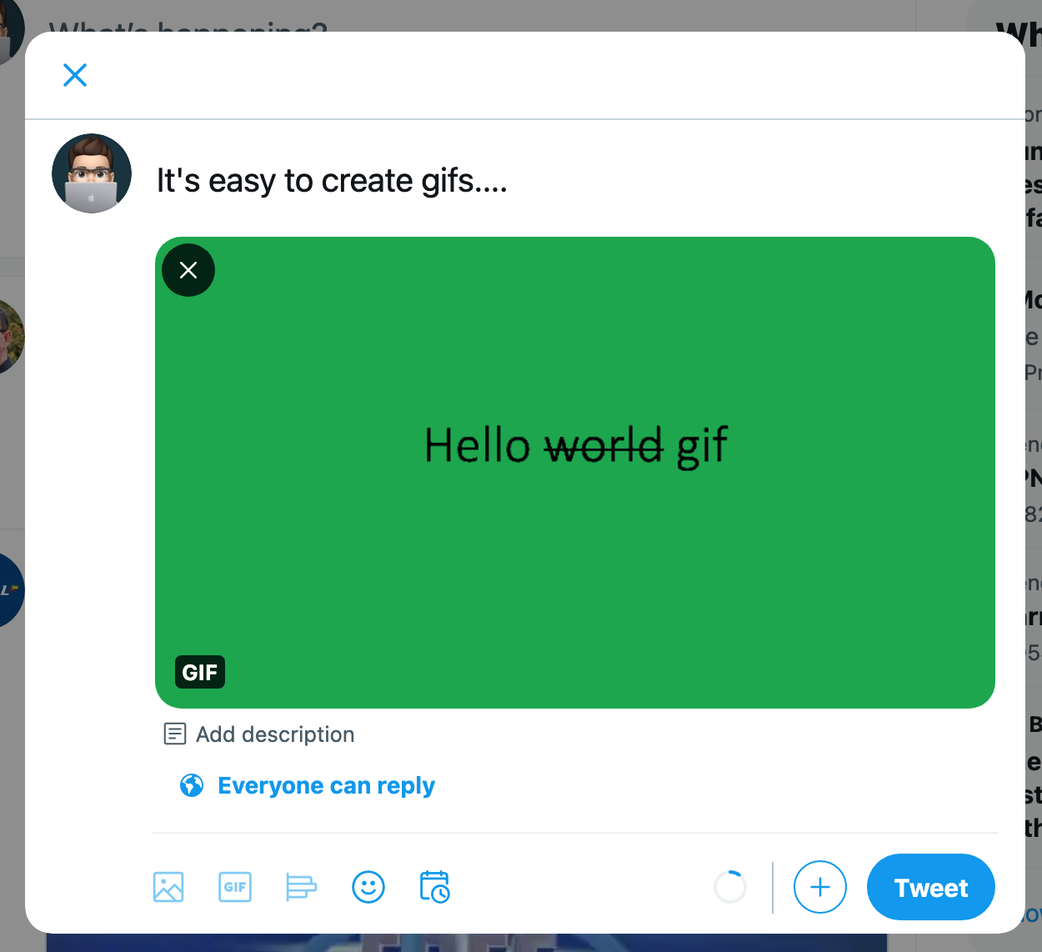Add a poll to the tweet
Screen dimensions: 1042x952
point(301,887)
